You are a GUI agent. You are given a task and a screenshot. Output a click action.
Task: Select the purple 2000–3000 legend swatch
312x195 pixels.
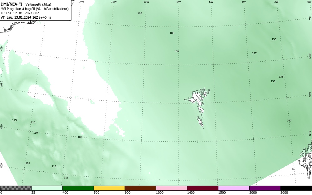pyautogui.click(x=265, y=188)
